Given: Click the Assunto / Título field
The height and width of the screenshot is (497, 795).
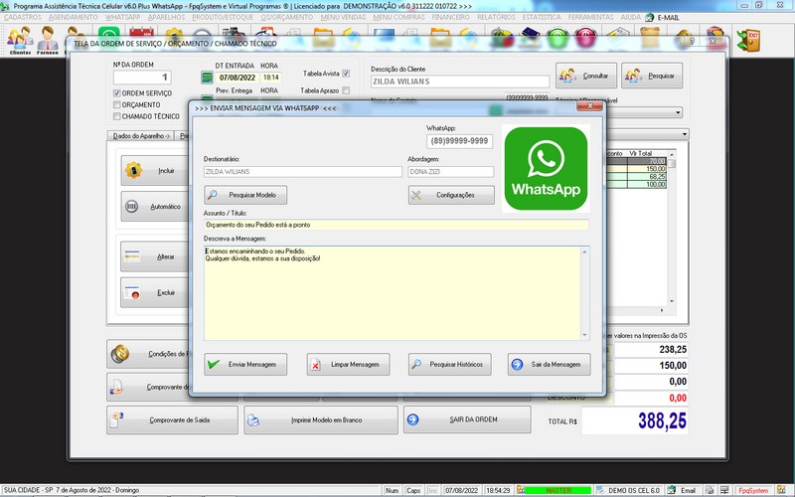Looking at the screenshot, I should [x=396, y=225].
